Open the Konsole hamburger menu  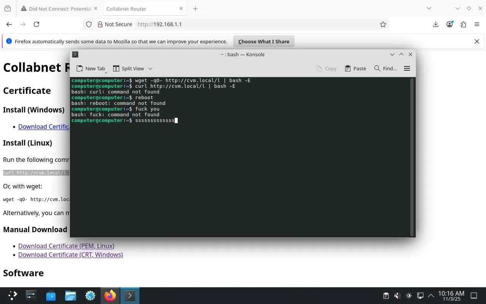tap(407, 68)
